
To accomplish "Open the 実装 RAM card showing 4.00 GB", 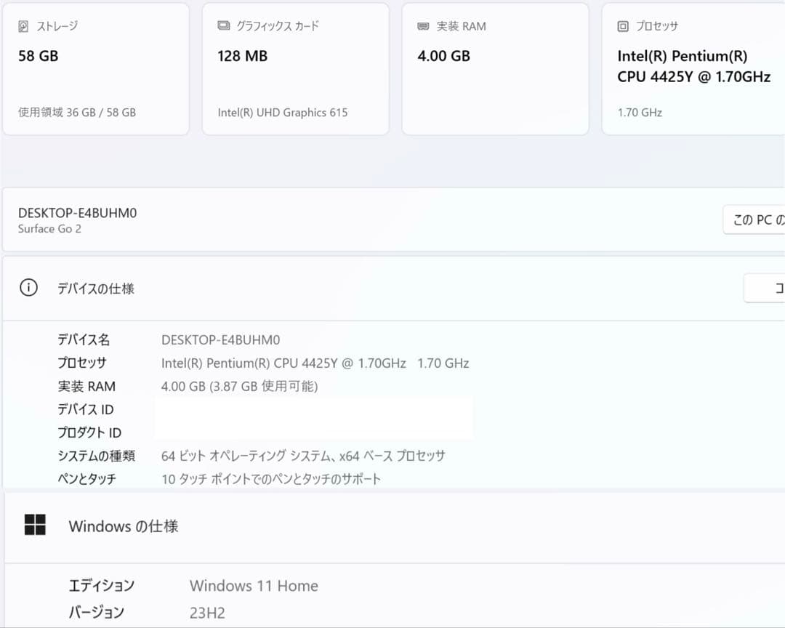I will [x=495, y=69].
